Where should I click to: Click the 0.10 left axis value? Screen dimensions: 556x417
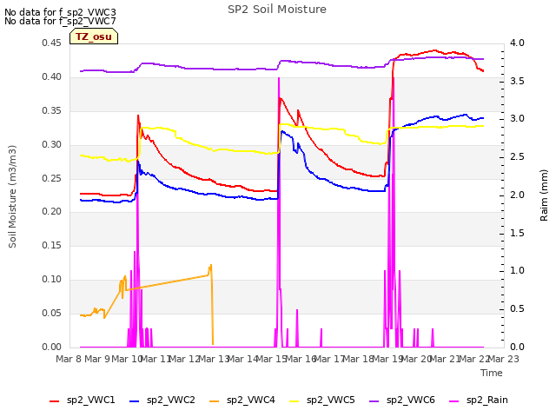[52, 280]
